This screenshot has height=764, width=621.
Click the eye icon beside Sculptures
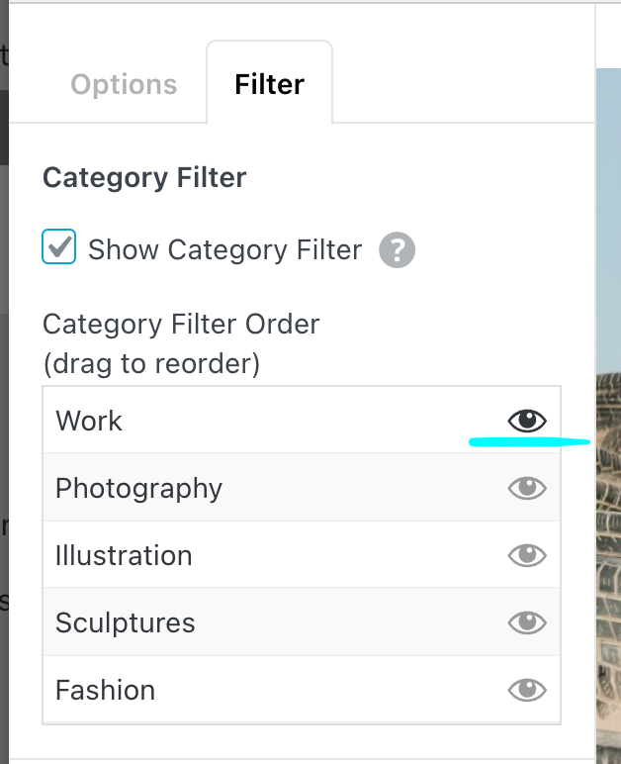tap(527, 622)
